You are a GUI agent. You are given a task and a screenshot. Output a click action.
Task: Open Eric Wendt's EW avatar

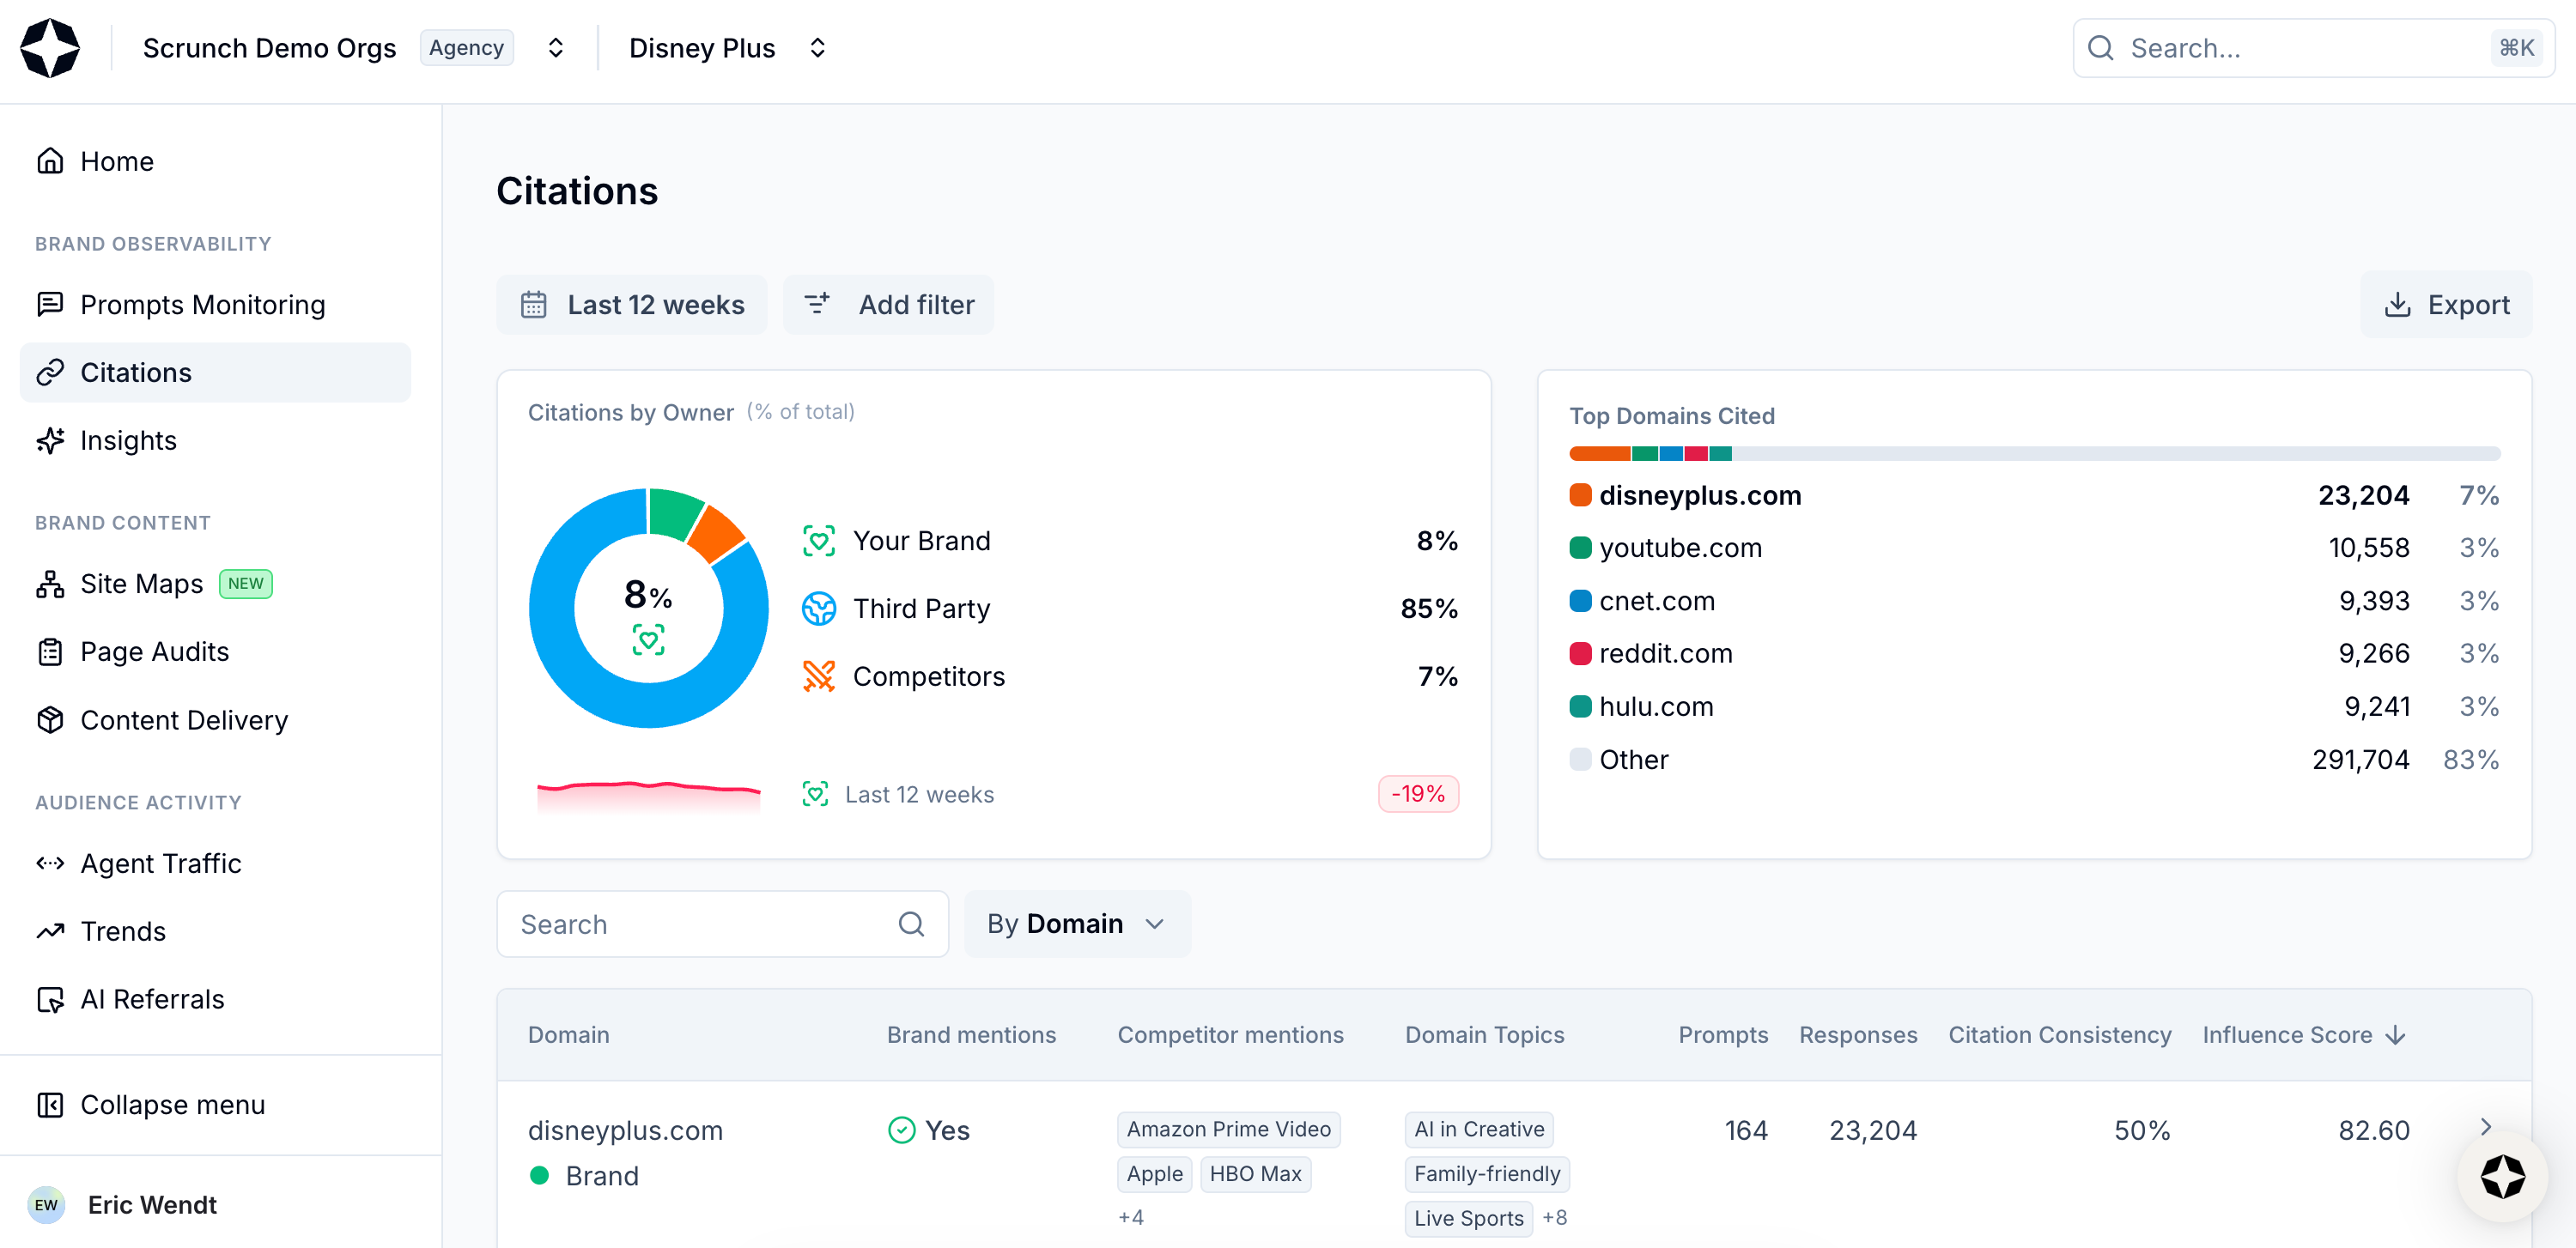46,1204
